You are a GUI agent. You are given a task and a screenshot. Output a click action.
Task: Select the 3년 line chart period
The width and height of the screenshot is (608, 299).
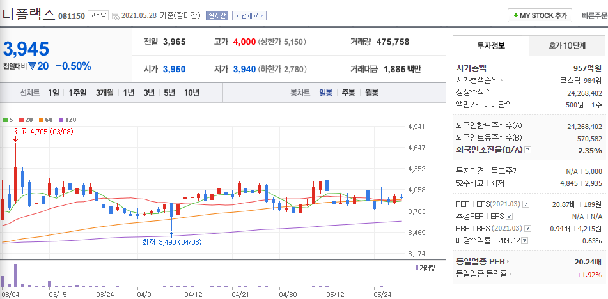[x=149, y=93]
